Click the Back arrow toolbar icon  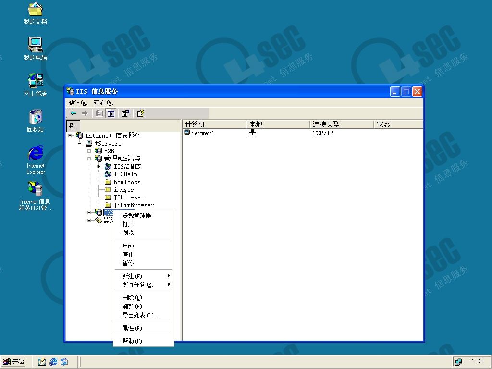tap(74, 113)
